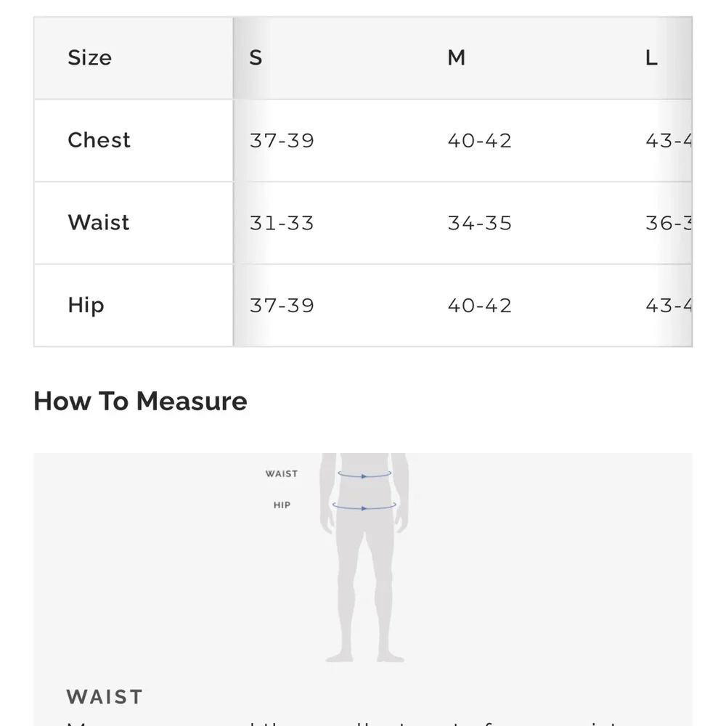Click the M waist value 34-35

(480, 223)
